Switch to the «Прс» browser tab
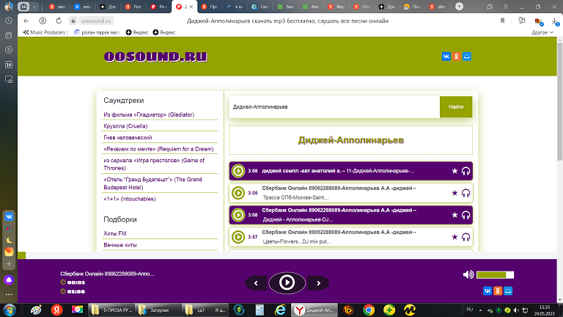563x317 pixels. pos(210,7)
